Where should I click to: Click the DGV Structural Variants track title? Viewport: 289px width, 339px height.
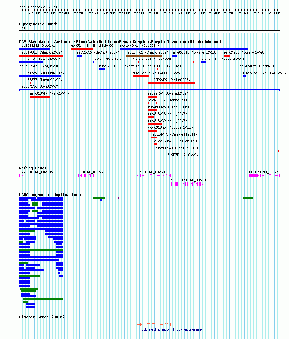coord(120,42)
